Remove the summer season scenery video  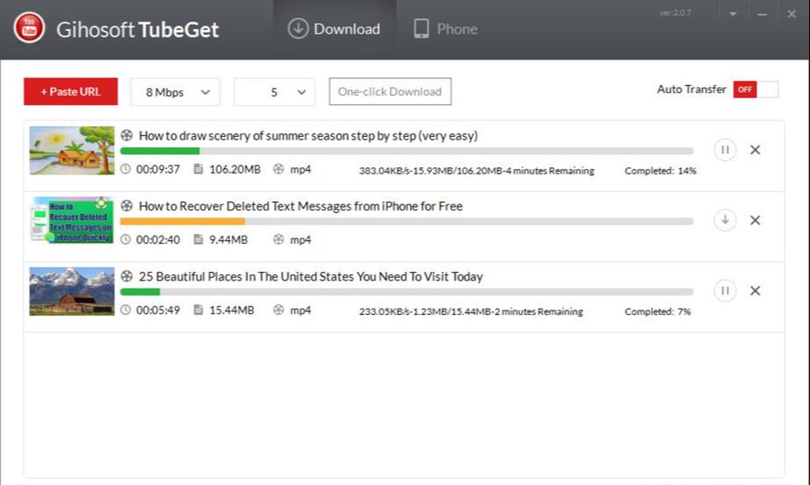click(x=755, y=150)
